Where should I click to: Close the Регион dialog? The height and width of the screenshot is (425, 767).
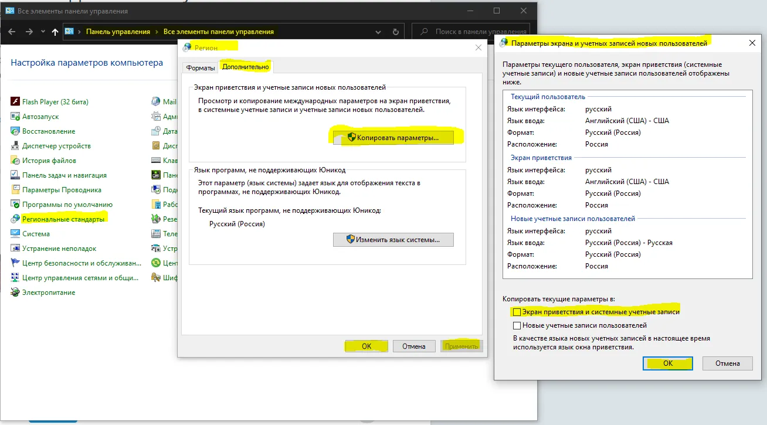pyautogui.click(x=478, y=47)
